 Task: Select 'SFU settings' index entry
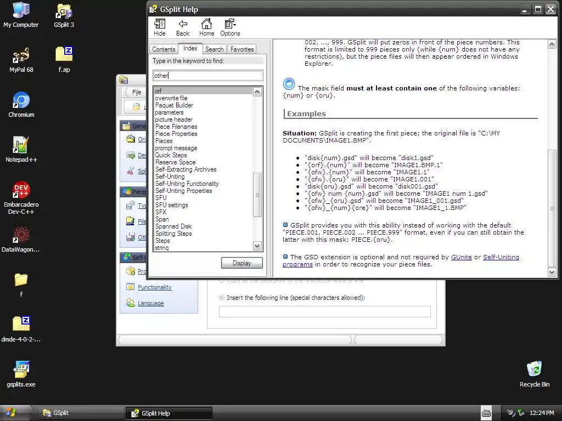click(x=171, y=205)
